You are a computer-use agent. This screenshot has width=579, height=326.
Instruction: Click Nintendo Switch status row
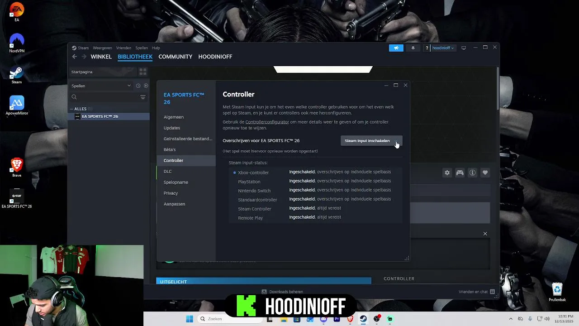coord(315,190)
